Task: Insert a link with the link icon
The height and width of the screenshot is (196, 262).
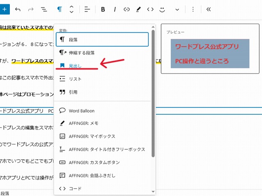Action: point(126,9)
